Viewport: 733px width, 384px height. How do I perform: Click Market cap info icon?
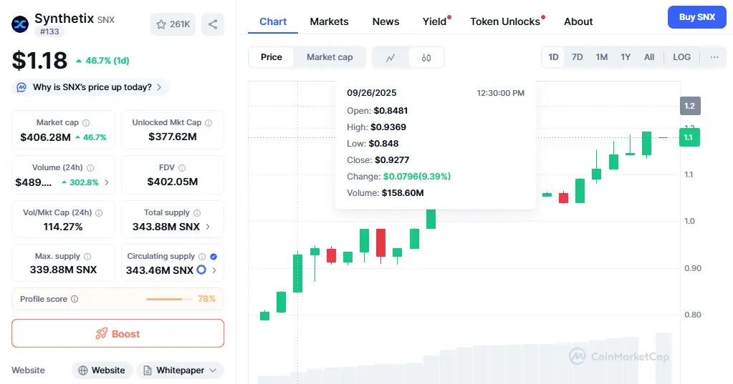pos(86,123)
